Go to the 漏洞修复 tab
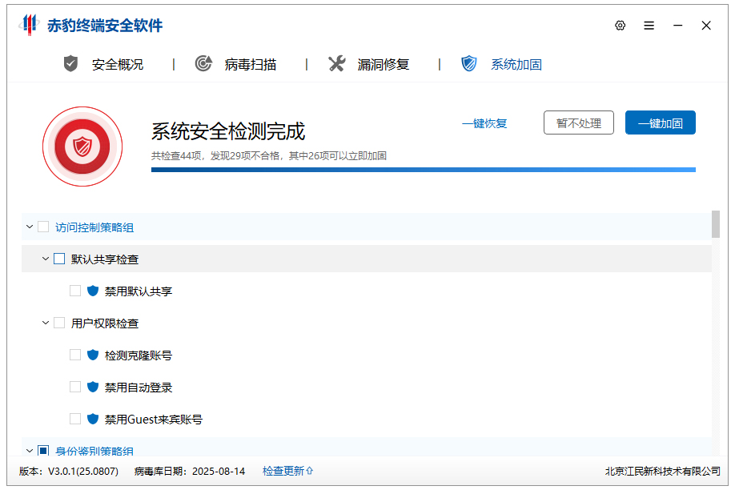 (384, 64)
